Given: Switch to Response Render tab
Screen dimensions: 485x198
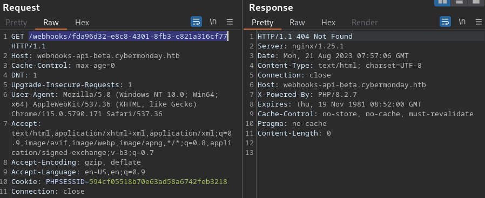Looking at the screenshot, I should coord(365,23).
